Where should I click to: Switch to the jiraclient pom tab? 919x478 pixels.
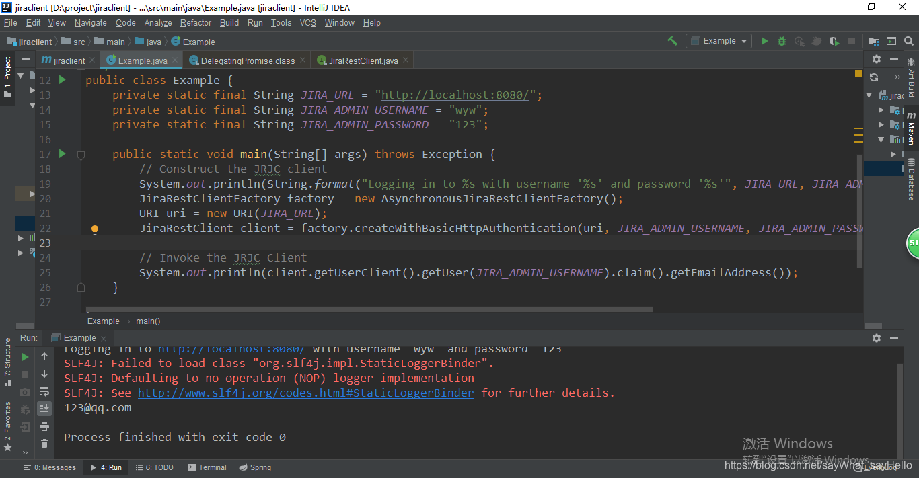(x=69, y=61)
